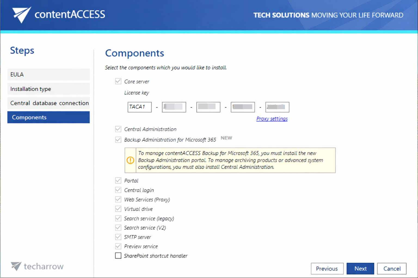
Task: Toggle the Portal component checkbox
Action: pos(118,181)
